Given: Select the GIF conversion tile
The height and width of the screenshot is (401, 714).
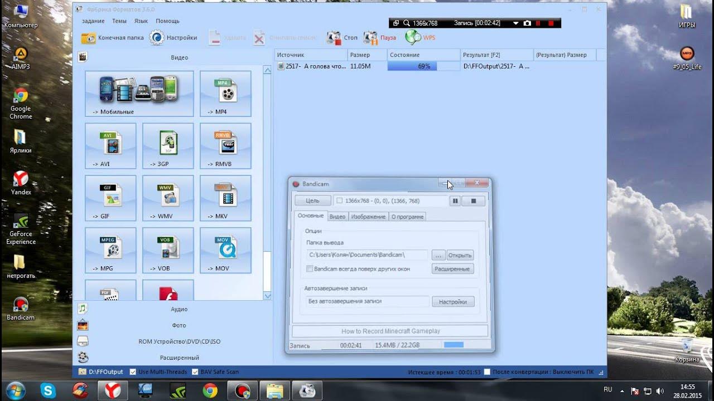Looking at the screenshot, I should (110, 198).
